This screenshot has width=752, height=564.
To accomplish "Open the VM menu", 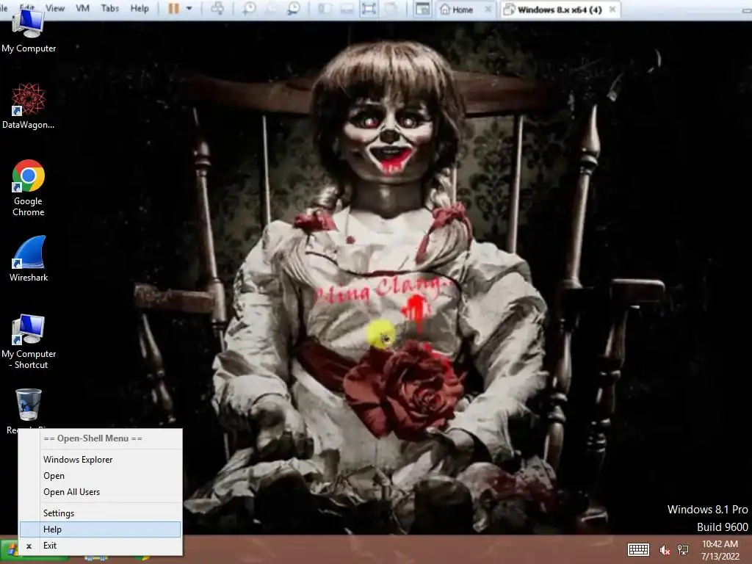I will pos(82,8).
